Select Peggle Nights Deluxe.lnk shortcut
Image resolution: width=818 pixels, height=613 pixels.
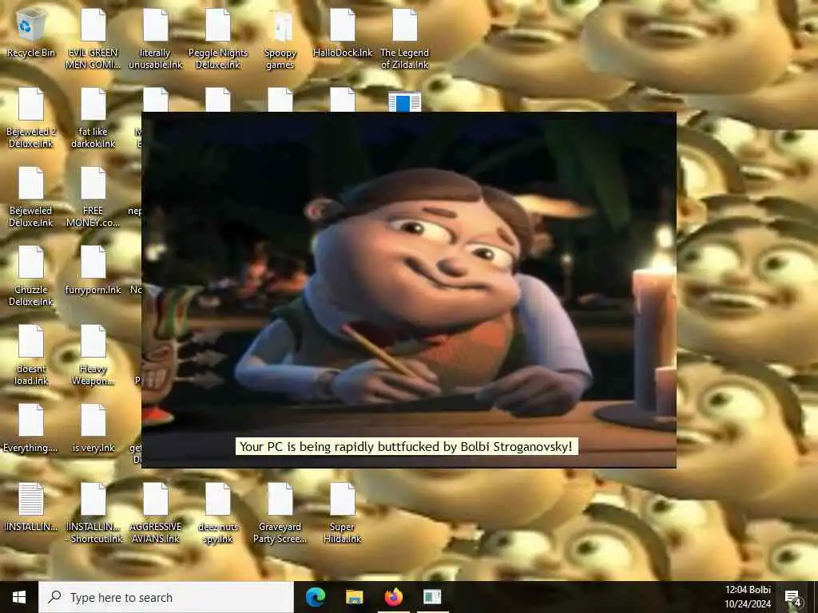point(217,39)
